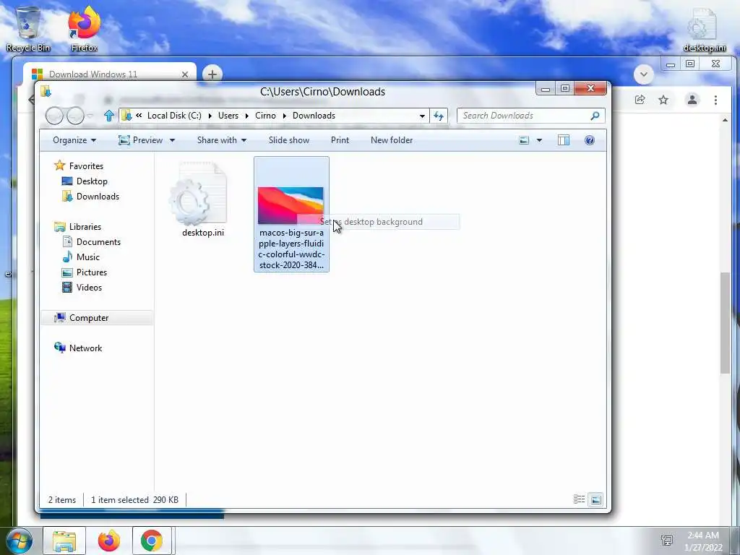This screenshot has width=740, height=555.
Task: Switch to details view in status bar
Action: pyautogui.click(x=579, y=499)
